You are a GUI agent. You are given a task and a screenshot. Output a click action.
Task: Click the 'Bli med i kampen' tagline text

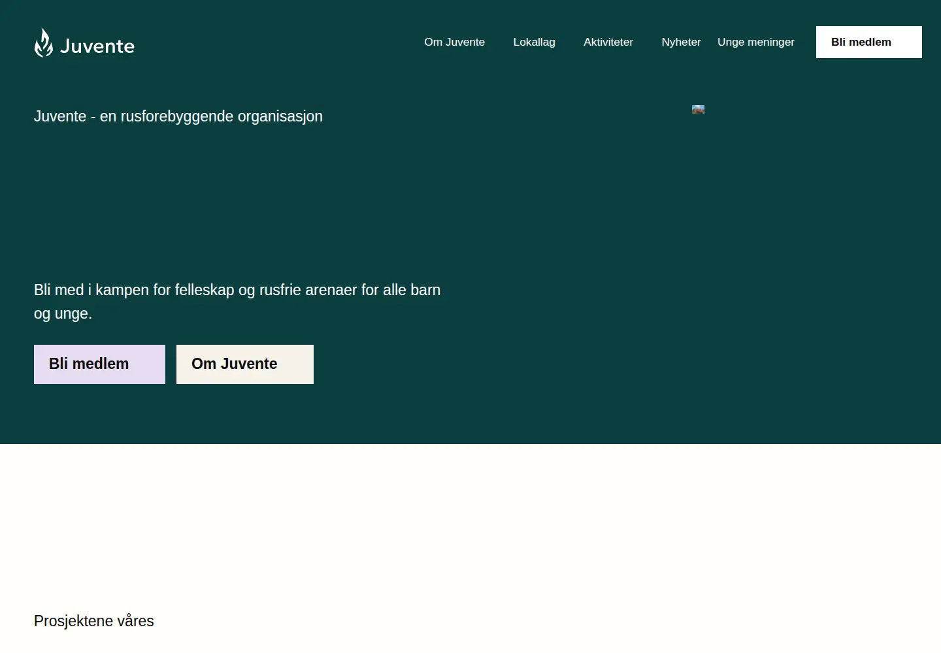[x=237, y=302]
